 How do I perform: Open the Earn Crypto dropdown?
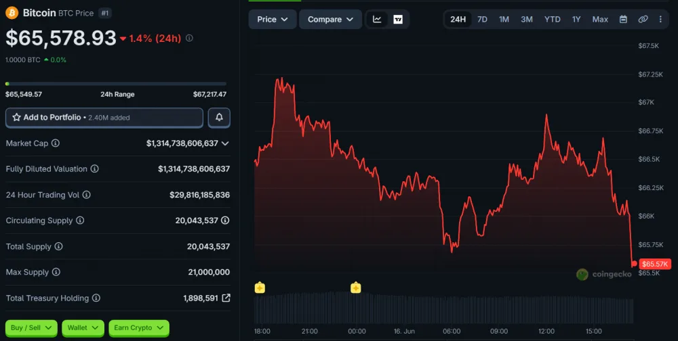point(139,328)
